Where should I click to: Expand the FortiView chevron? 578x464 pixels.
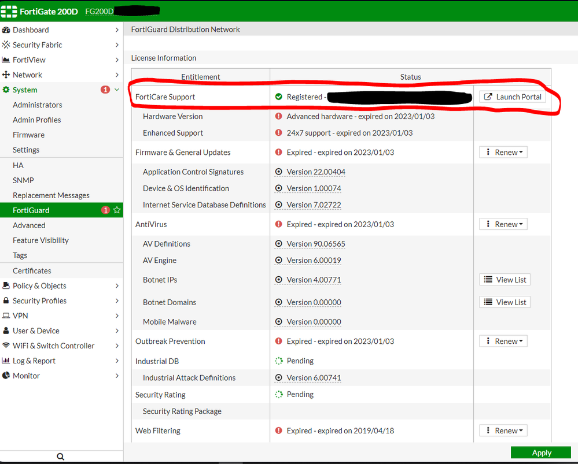click(117, 60)
